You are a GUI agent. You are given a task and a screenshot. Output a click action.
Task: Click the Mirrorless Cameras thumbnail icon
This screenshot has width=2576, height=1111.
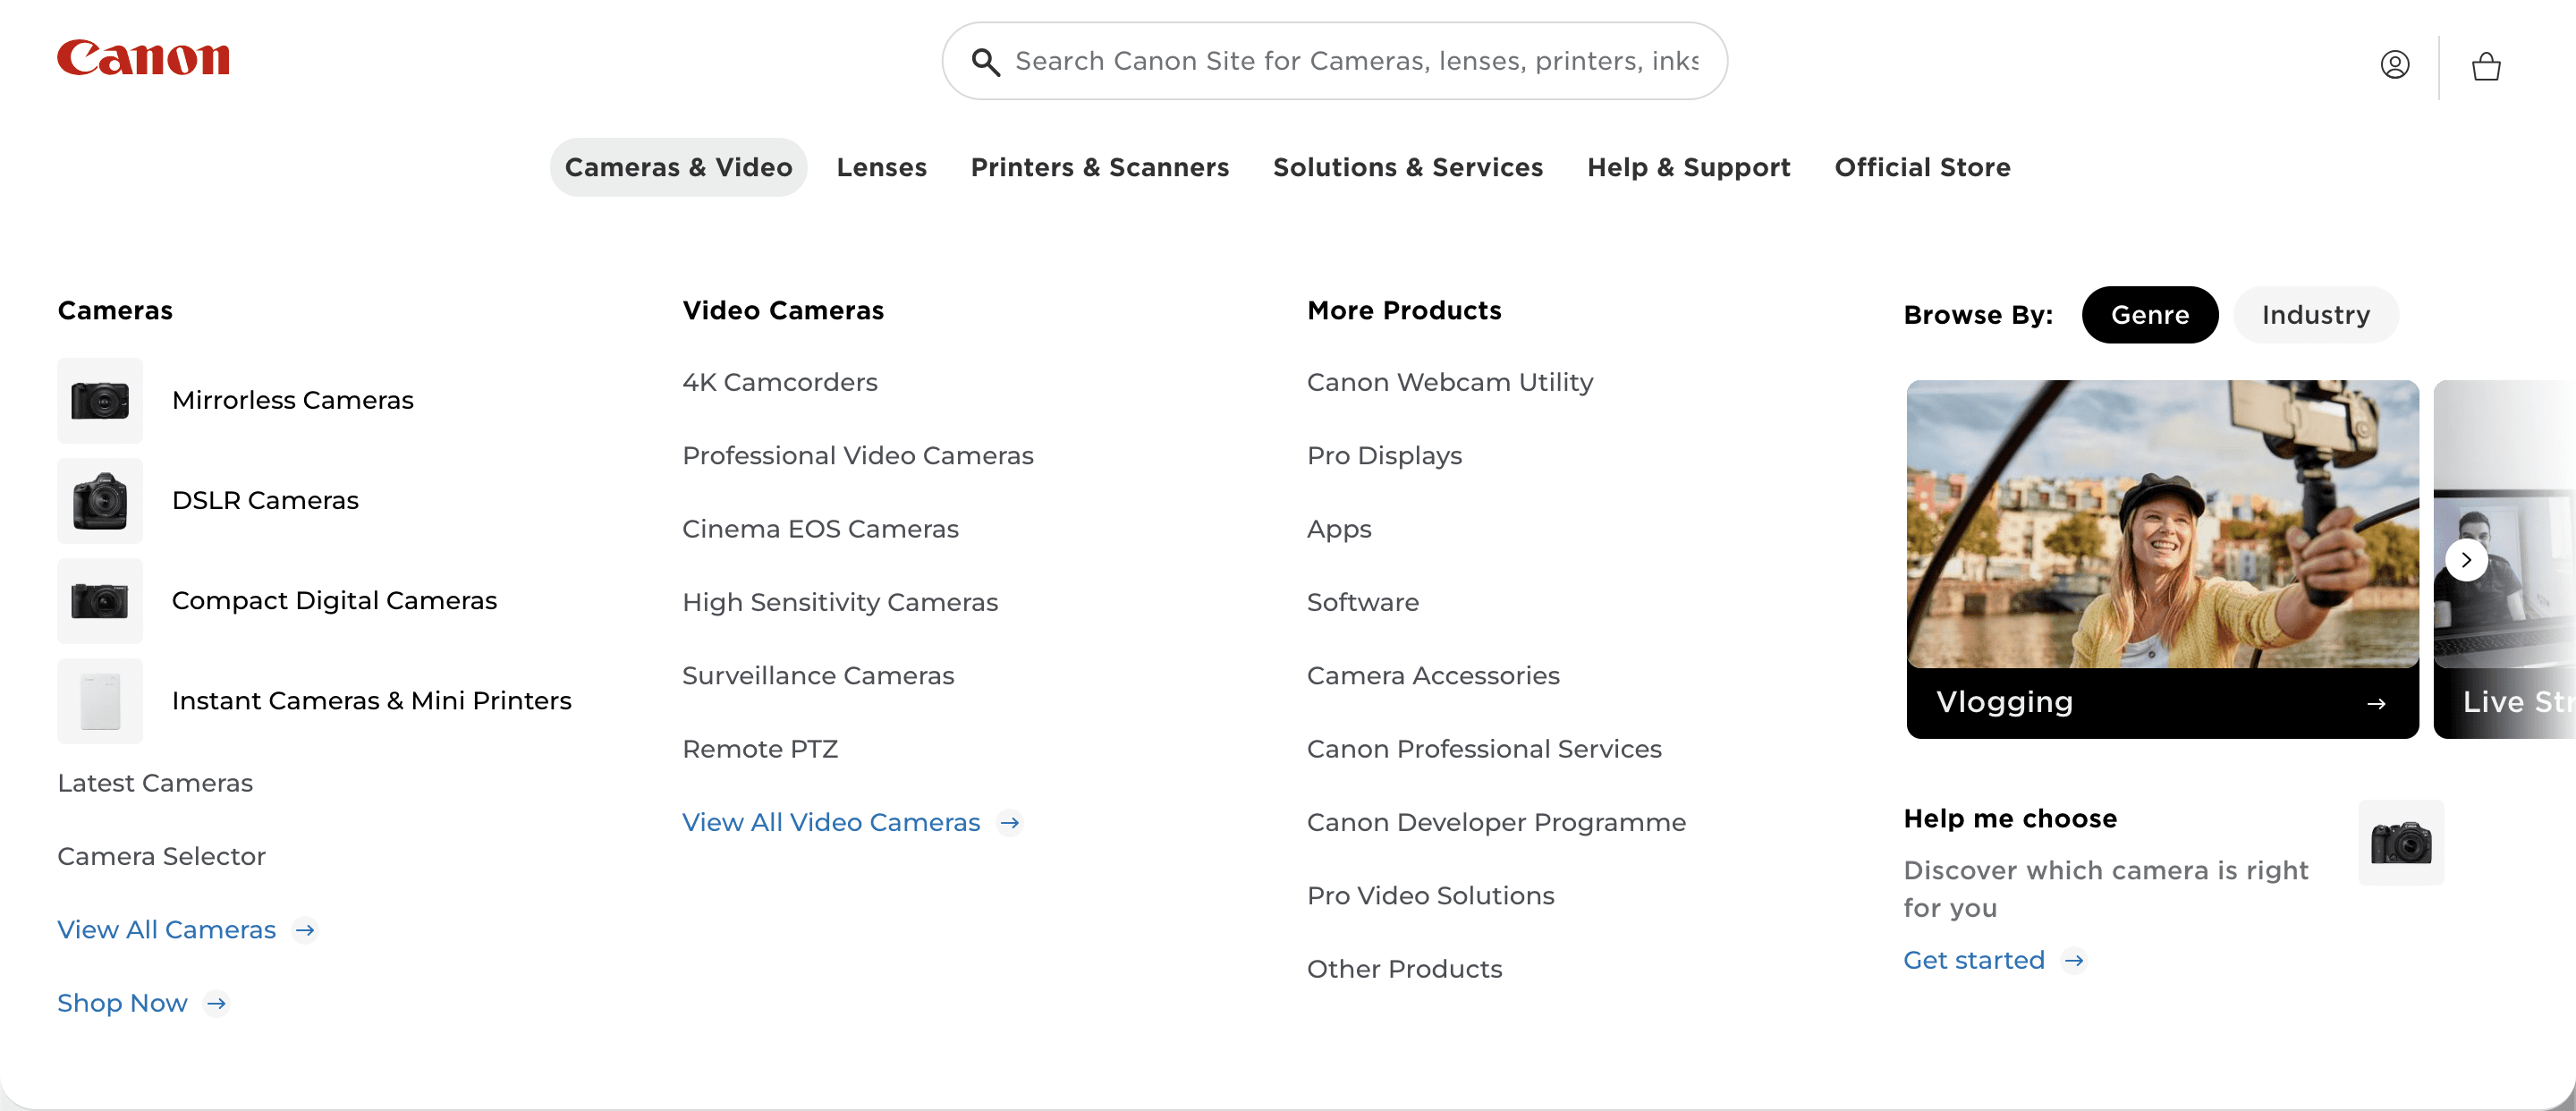[100, 401]
